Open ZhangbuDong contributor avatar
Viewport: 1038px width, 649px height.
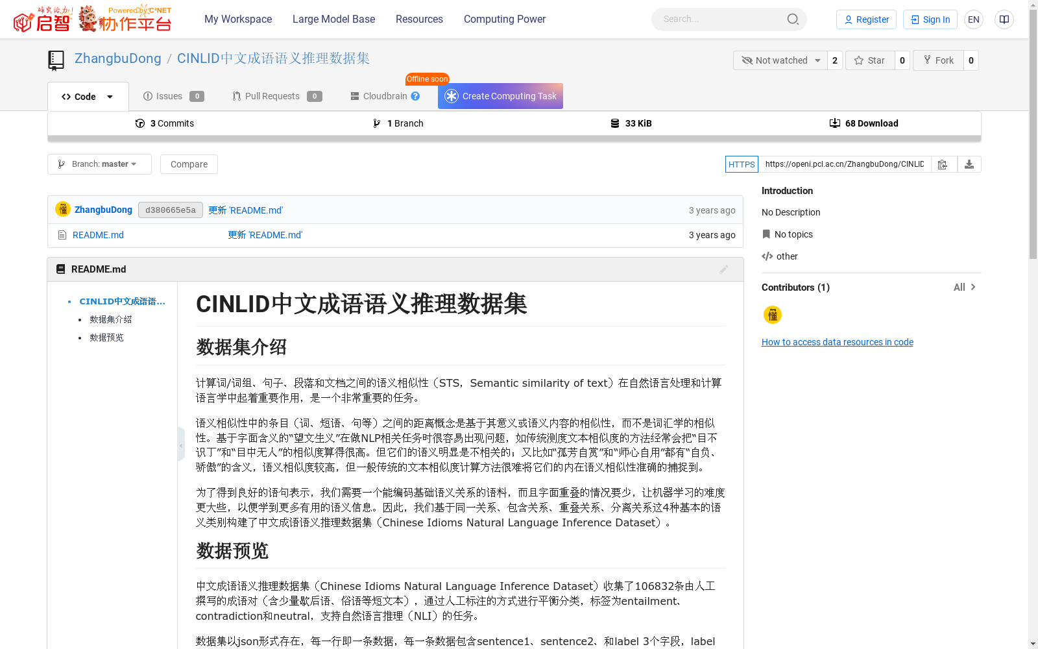tap(773, 315)
